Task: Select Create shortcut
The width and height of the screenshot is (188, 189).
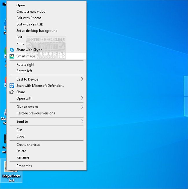Action: pos(47,145)
